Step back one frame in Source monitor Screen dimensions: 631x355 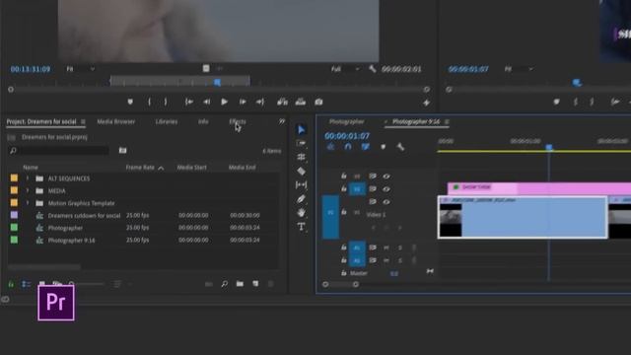(206, 103)
